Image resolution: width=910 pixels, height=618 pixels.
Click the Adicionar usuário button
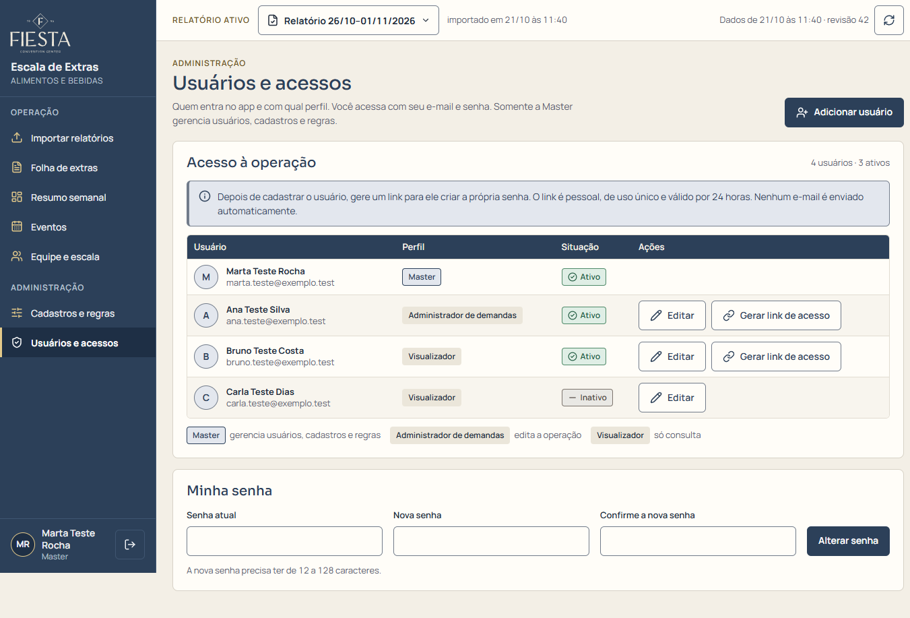[844, 113]
